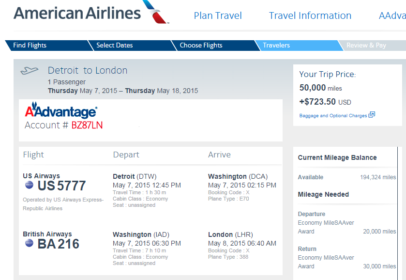406x280 pixels.
Task: Open the Travel Information menu
Action: pyautogui.click(x=310, y=16)
